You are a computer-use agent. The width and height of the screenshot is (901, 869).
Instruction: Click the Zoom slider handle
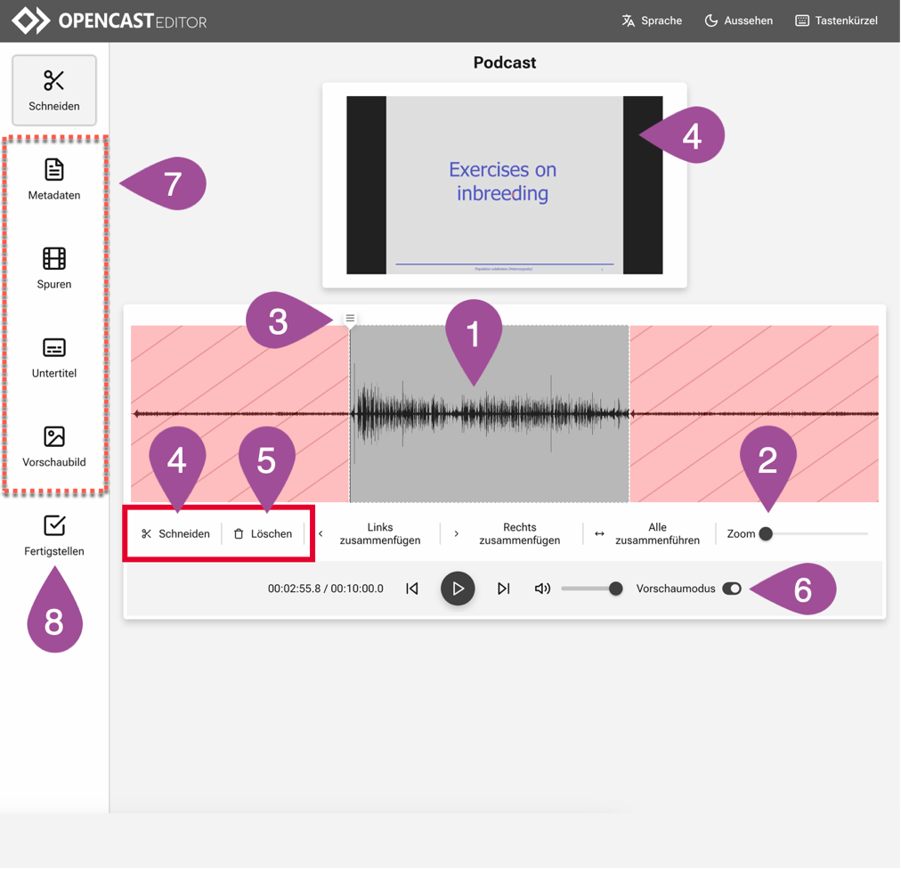point(766,534)
